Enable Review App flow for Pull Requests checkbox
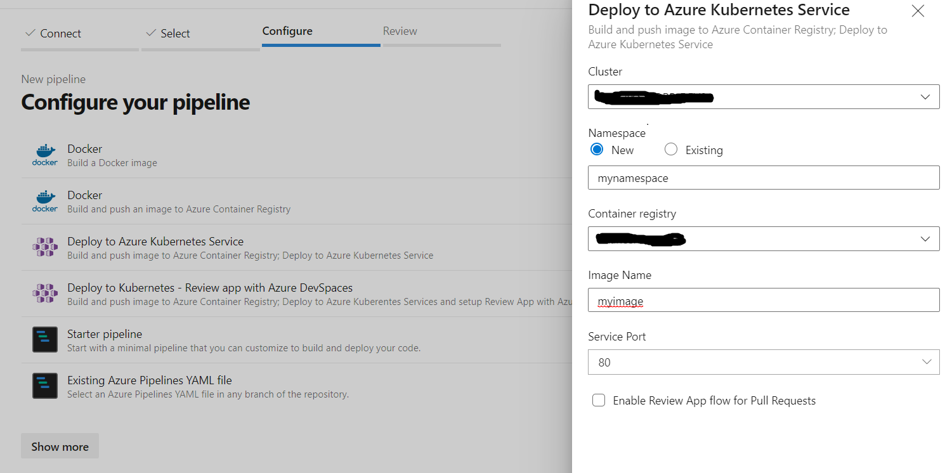This screenshot has height=473, width=945. (x=599, y=400)
